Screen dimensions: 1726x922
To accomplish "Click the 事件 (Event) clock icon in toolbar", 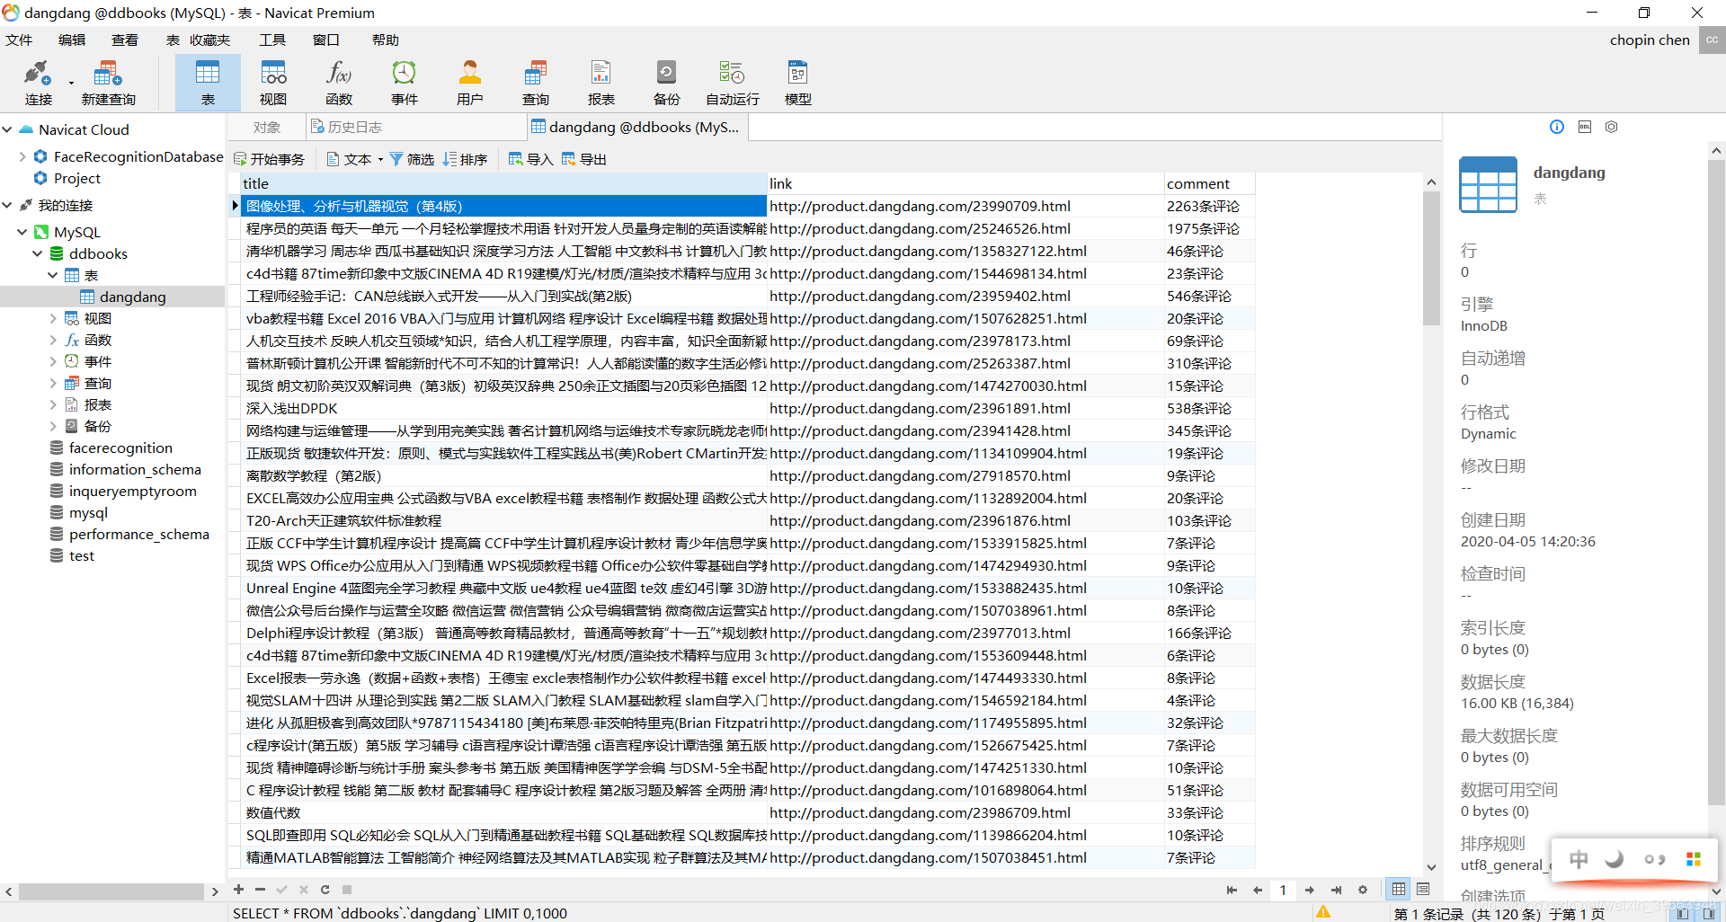I will (405, 83).
